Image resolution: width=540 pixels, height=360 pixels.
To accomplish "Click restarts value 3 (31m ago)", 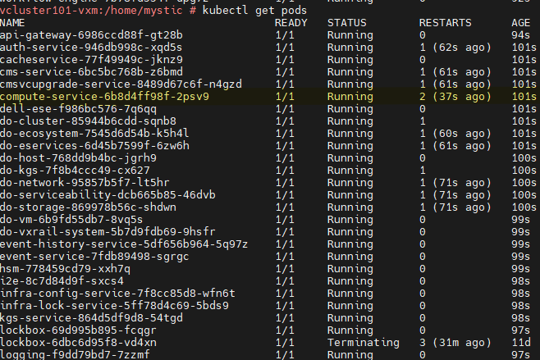I will point(455,343).
